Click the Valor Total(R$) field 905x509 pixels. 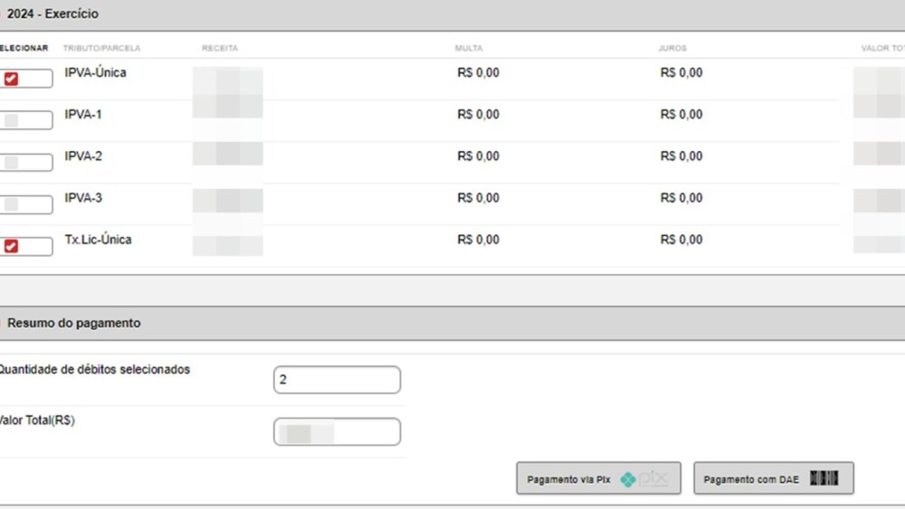(x=337, y=432)
